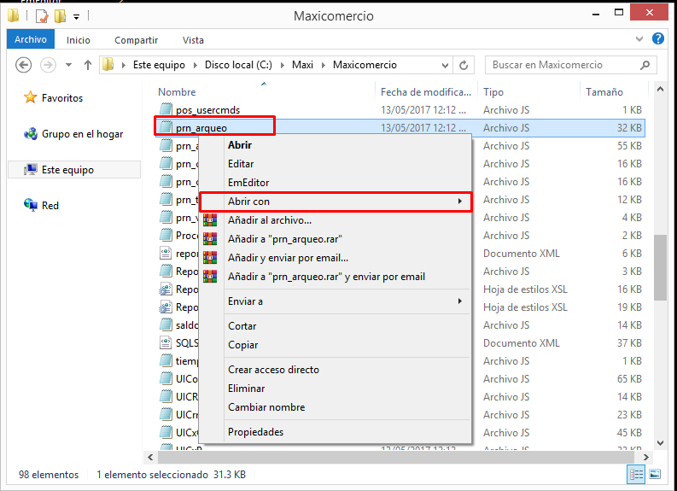Viewport: 677px width, 491px height.
Task: Click the search magnifier icon
Action: point(645,65)
